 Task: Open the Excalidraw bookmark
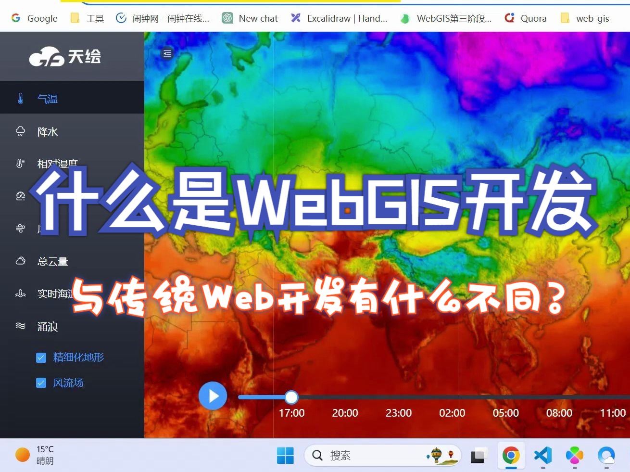click(340, 18)
